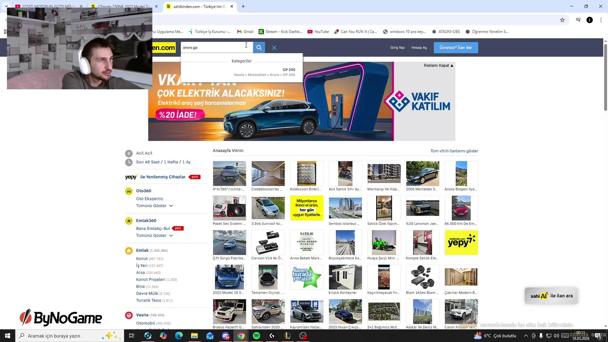The image size is (608, 342).
Task: Open Windows Start menu
Action: tap(7, 336)
